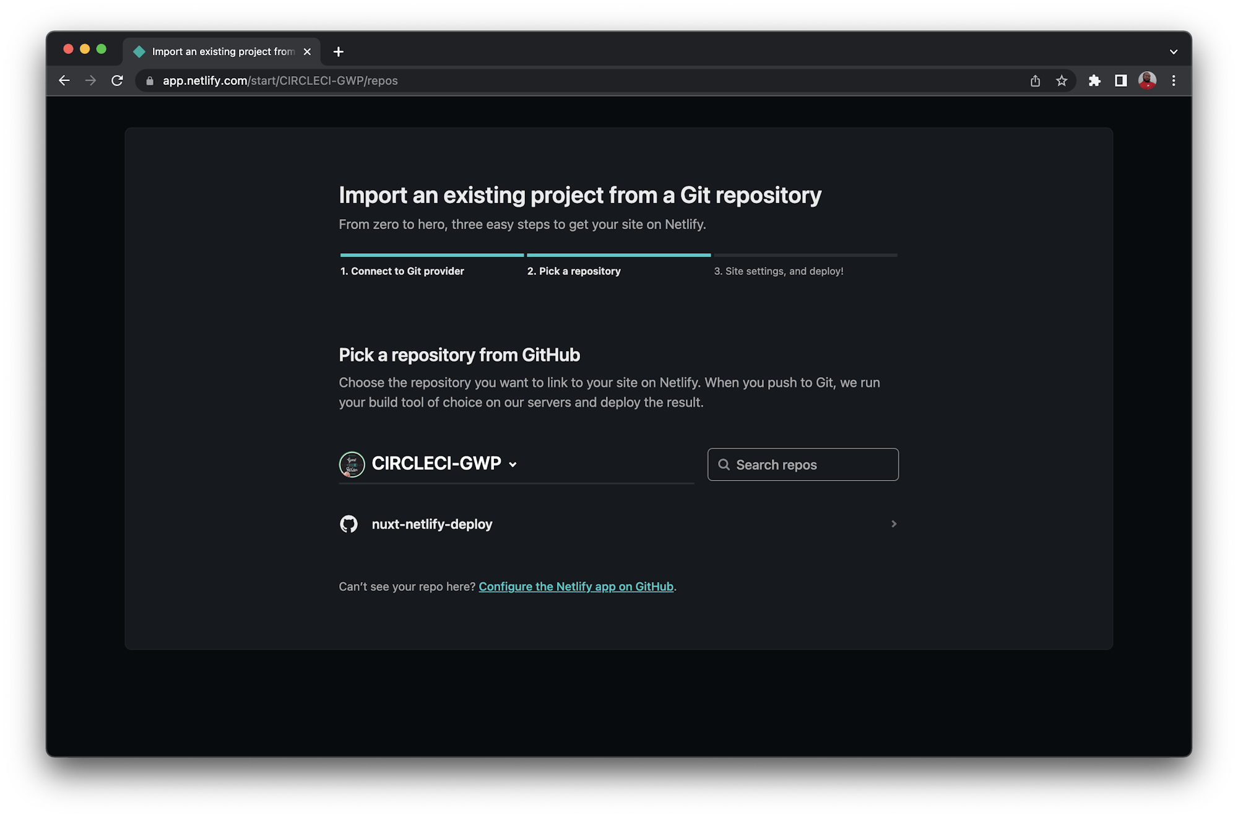Image resolution: width=1238 pixels, height=818 pixels.
Task: Click the share icon in the address bar
Action: tap(1035, 80)
